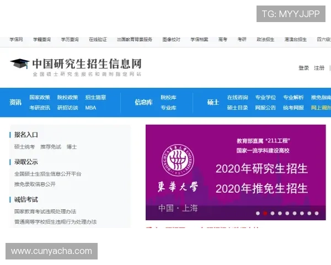The width and height of the screenshot is (331, 265).
Task: Open 硕士统考 registration link
Action: pos(24,147)
